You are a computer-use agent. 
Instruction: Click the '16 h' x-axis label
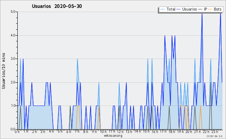(x=155, y=132)
